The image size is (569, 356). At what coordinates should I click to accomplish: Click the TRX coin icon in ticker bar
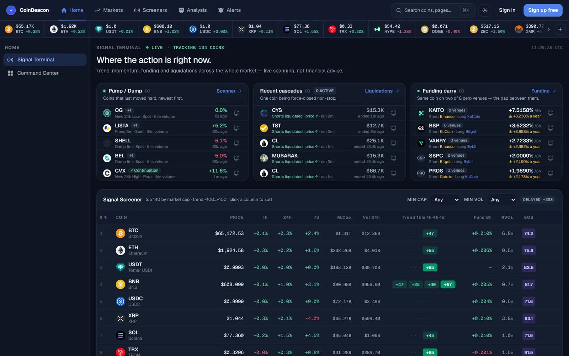pos(332,29)
